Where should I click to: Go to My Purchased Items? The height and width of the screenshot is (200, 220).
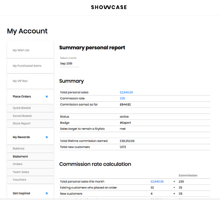click(27, 66)
